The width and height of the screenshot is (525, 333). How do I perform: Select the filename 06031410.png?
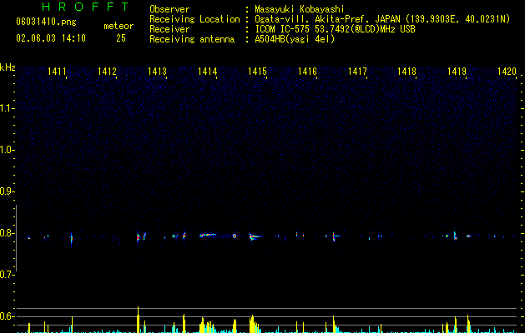tap(46, 22)
